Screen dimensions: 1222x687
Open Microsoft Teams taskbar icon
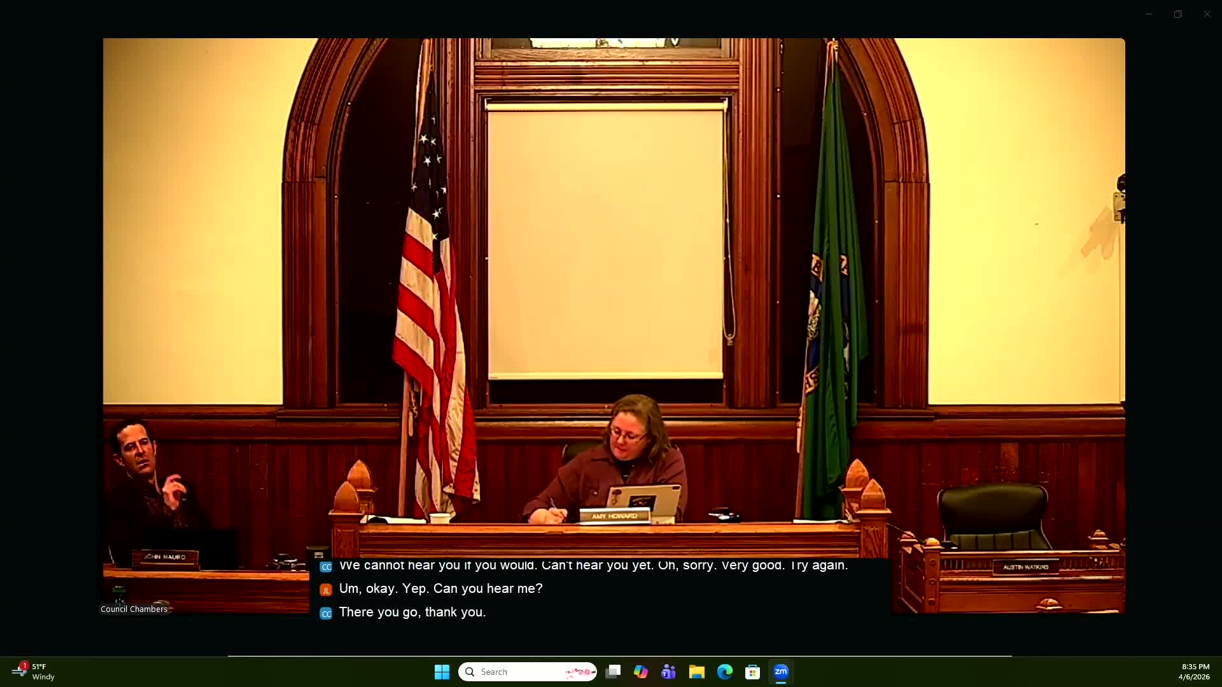coord(668,672)
